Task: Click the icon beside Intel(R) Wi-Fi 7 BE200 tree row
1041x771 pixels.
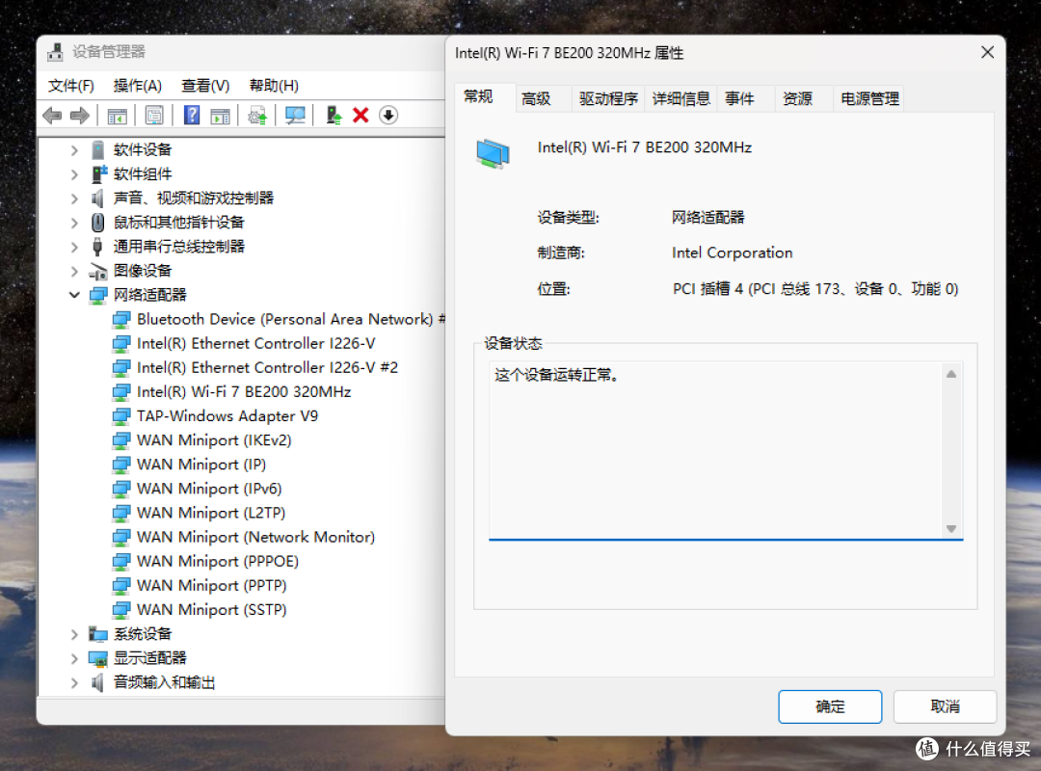Action: [121, 392]
